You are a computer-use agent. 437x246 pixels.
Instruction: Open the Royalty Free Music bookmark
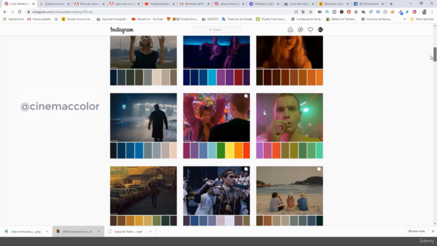coord(271,19)
